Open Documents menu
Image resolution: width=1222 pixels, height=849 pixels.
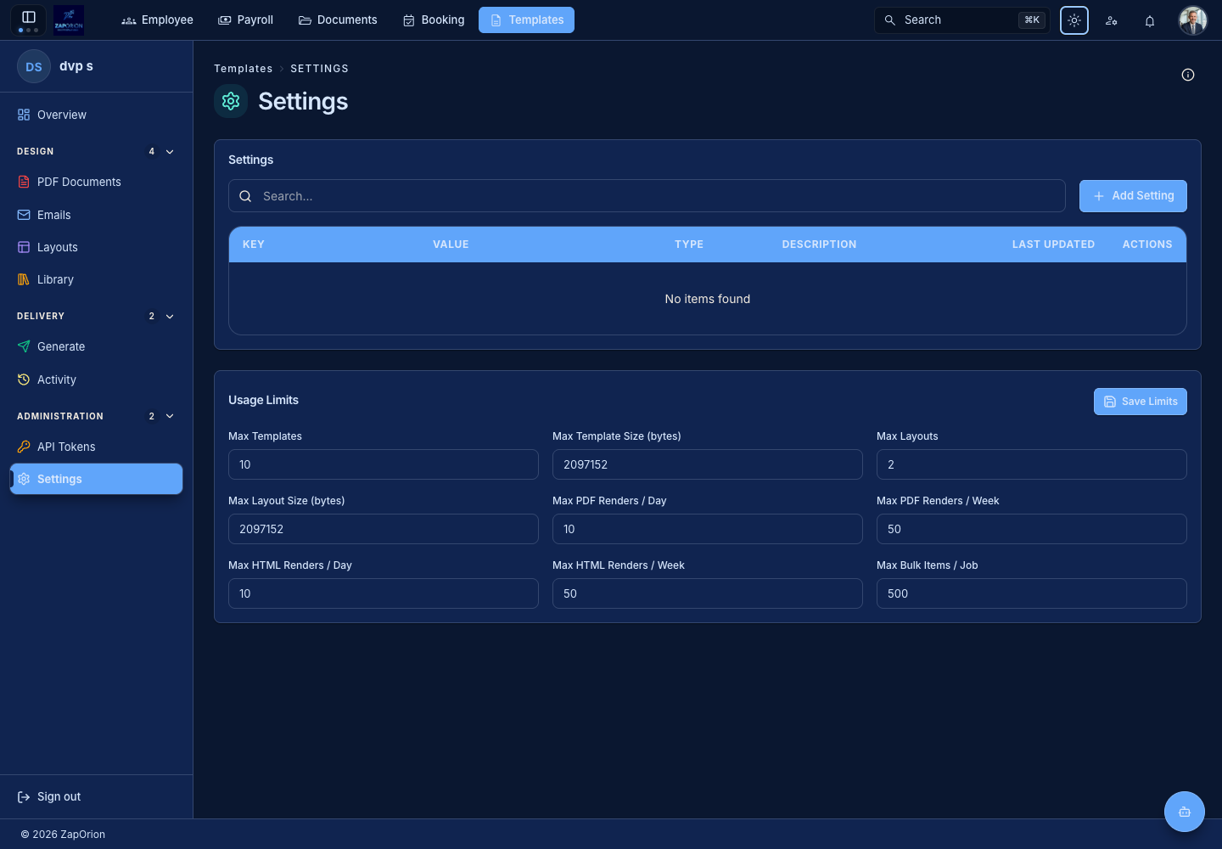(338, 20)
